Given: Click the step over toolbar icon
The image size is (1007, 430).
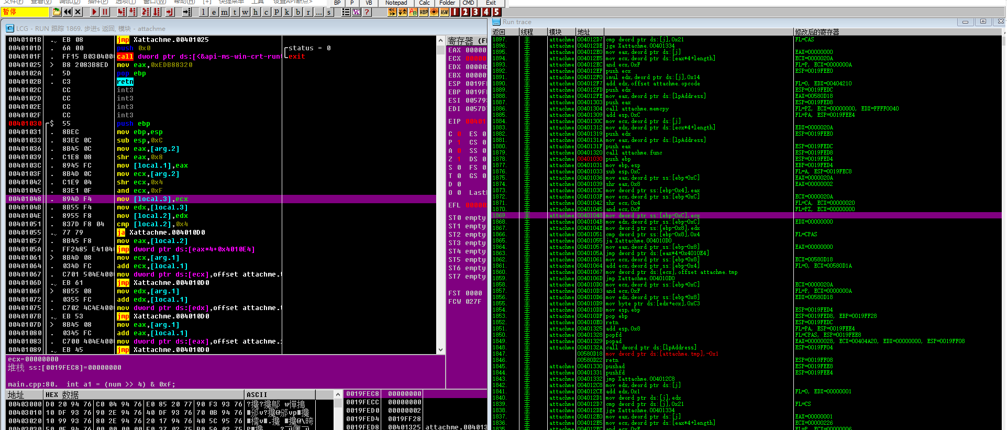Looking at the screenshot, I should (133, 12).
